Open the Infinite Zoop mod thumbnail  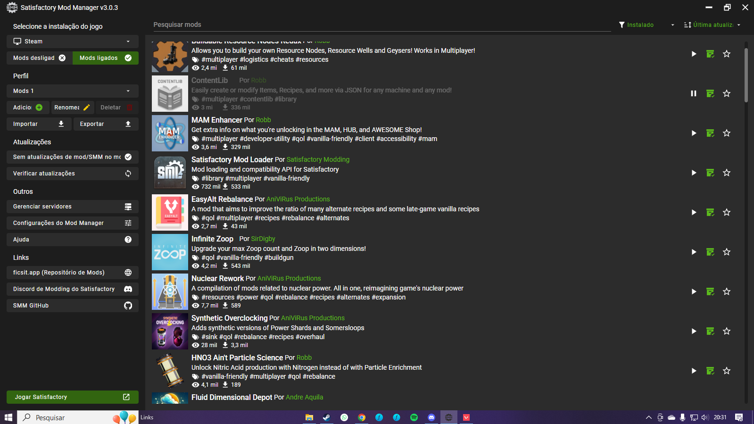(x=170, y=252)
